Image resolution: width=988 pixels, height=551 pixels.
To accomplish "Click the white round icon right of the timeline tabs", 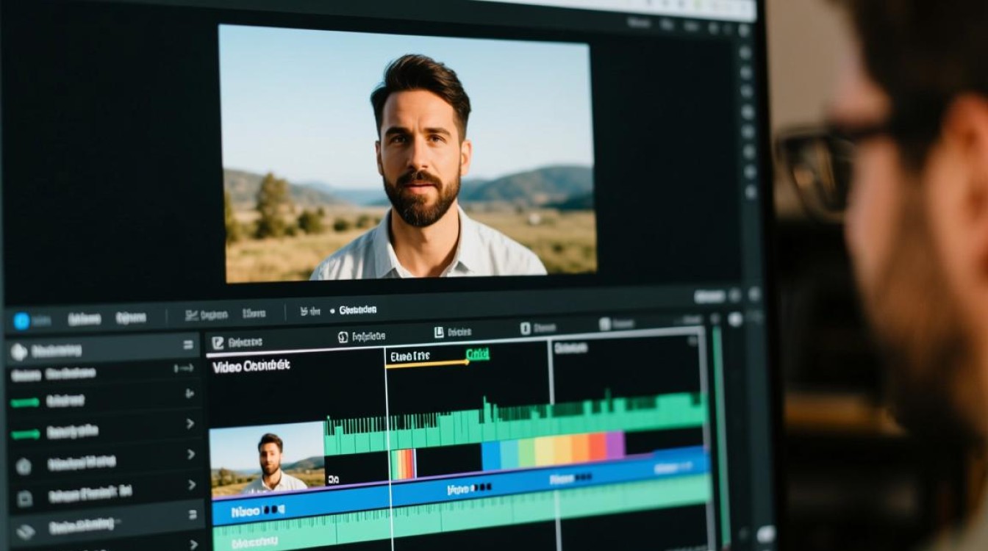I will pyautogui.click(x=735, y=320).
